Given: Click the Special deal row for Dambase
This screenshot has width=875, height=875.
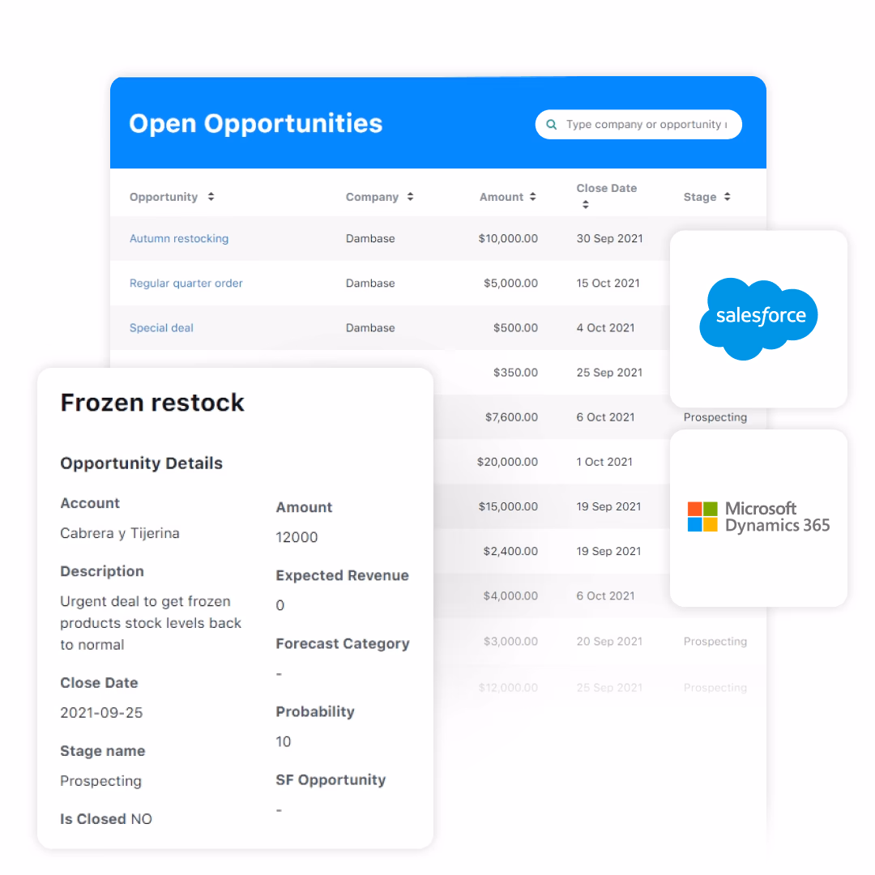Looking at the screenshot, I should pyautogui.click(x=161, y=327).
